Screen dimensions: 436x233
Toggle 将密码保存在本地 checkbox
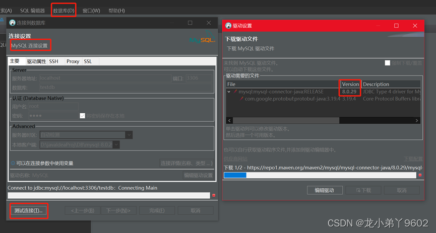pos(82,116)
